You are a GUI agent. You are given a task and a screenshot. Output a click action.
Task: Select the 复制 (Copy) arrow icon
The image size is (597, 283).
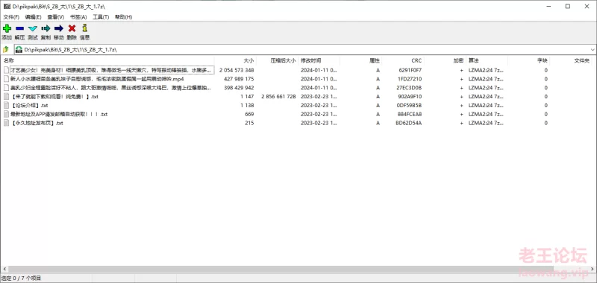(46, 28)
